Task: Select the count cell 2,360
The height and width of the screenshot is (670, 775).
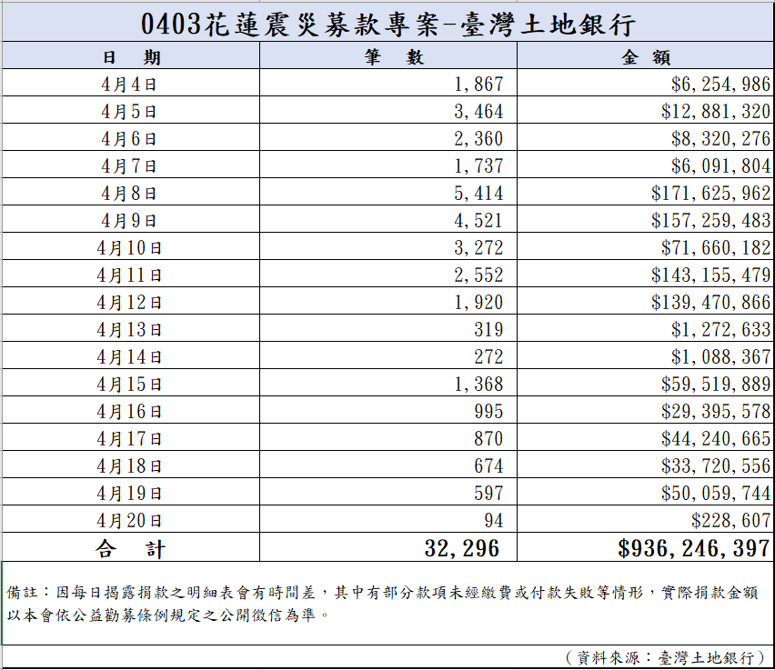Action: click(388, 137)
